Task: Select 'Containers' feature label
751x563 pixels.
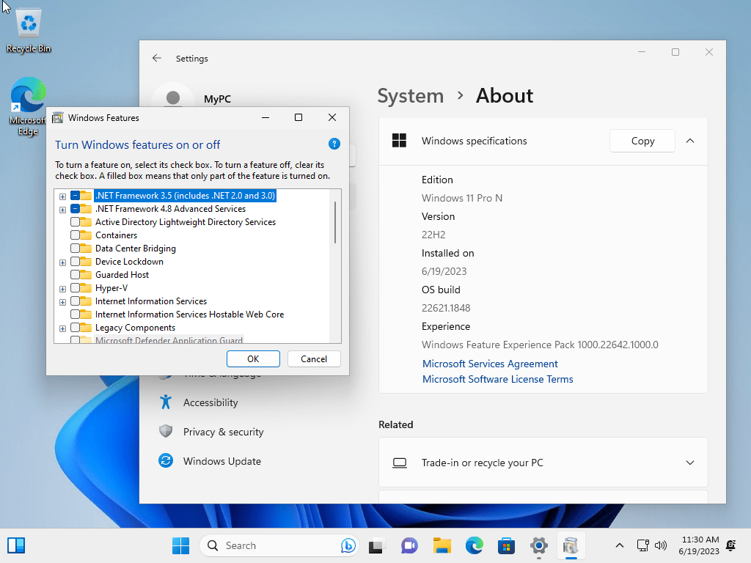Action: 116,235
